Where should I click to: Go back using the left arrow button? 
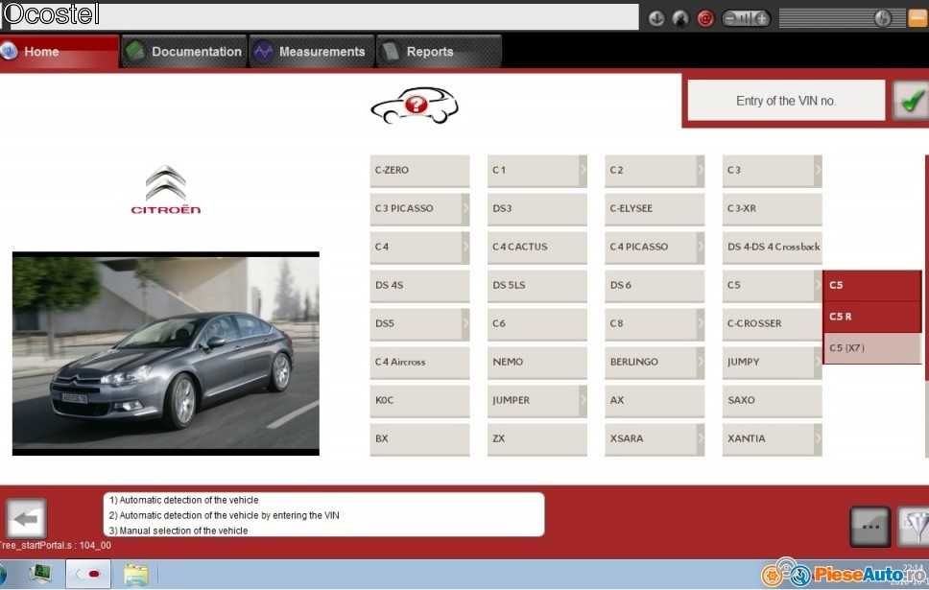click(26, 519)
